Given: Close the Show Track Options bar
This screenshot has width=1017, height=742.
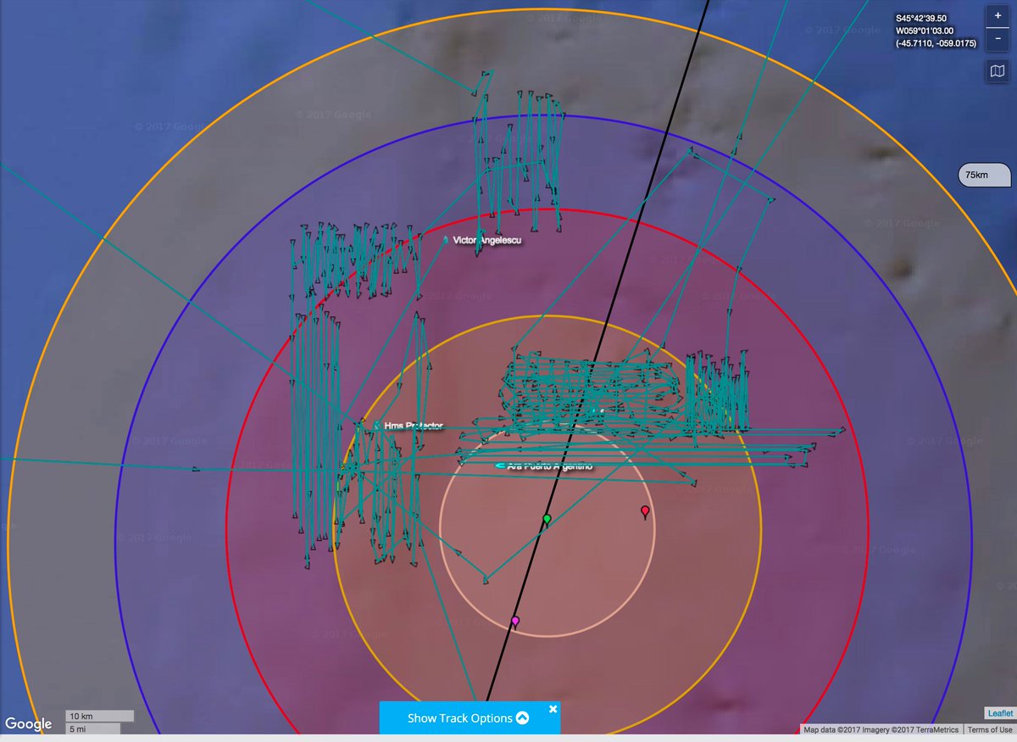Looking at the screenshot, I should click(553, 708).
